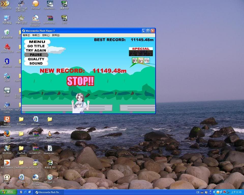Click the Kaspersky tray icon
The image size is (244, 195).
coord(225,192)
